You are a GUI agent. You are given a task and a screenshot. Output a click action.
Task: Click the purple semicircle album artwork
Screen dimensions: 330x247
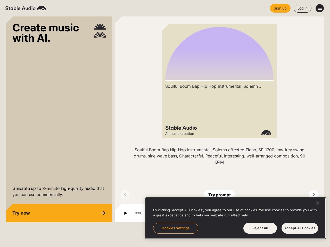point(219,54)
